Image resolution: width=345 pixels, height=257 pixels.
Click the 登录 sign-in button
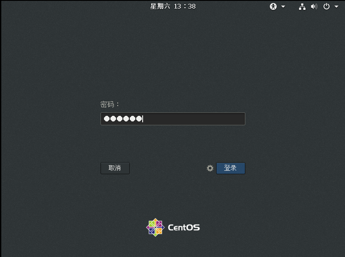(x=231, y=168)
